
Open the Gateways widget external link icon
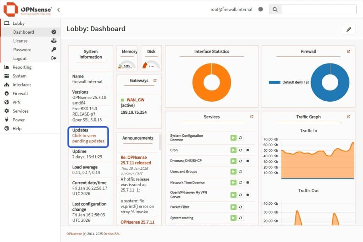(155, 80)
